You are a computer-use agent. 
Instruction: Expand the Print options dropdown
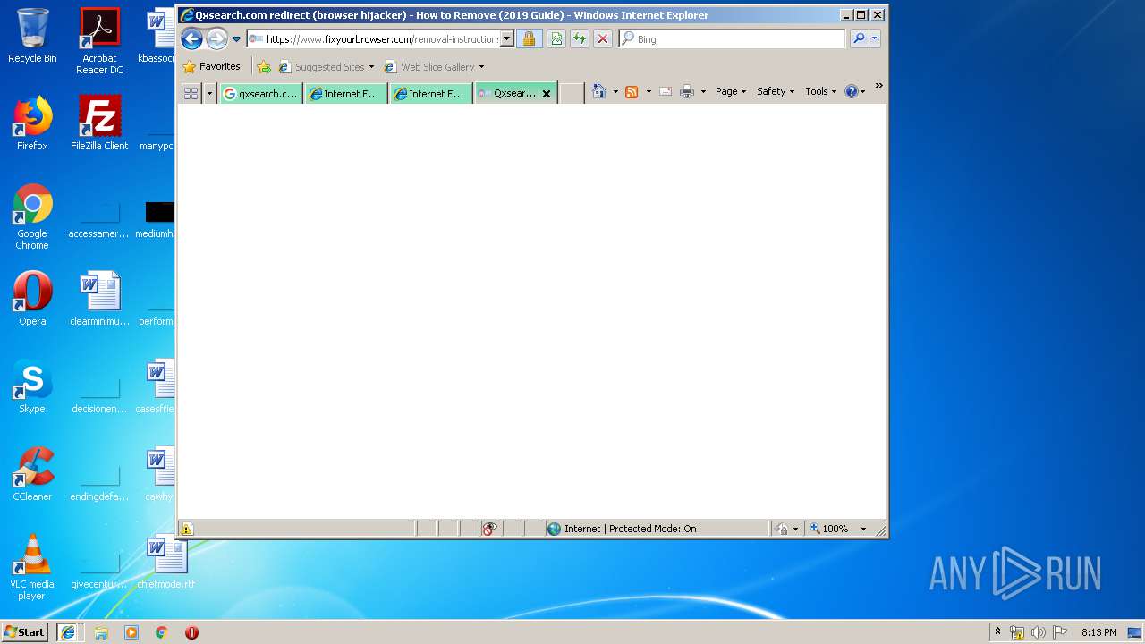point(703,91)
